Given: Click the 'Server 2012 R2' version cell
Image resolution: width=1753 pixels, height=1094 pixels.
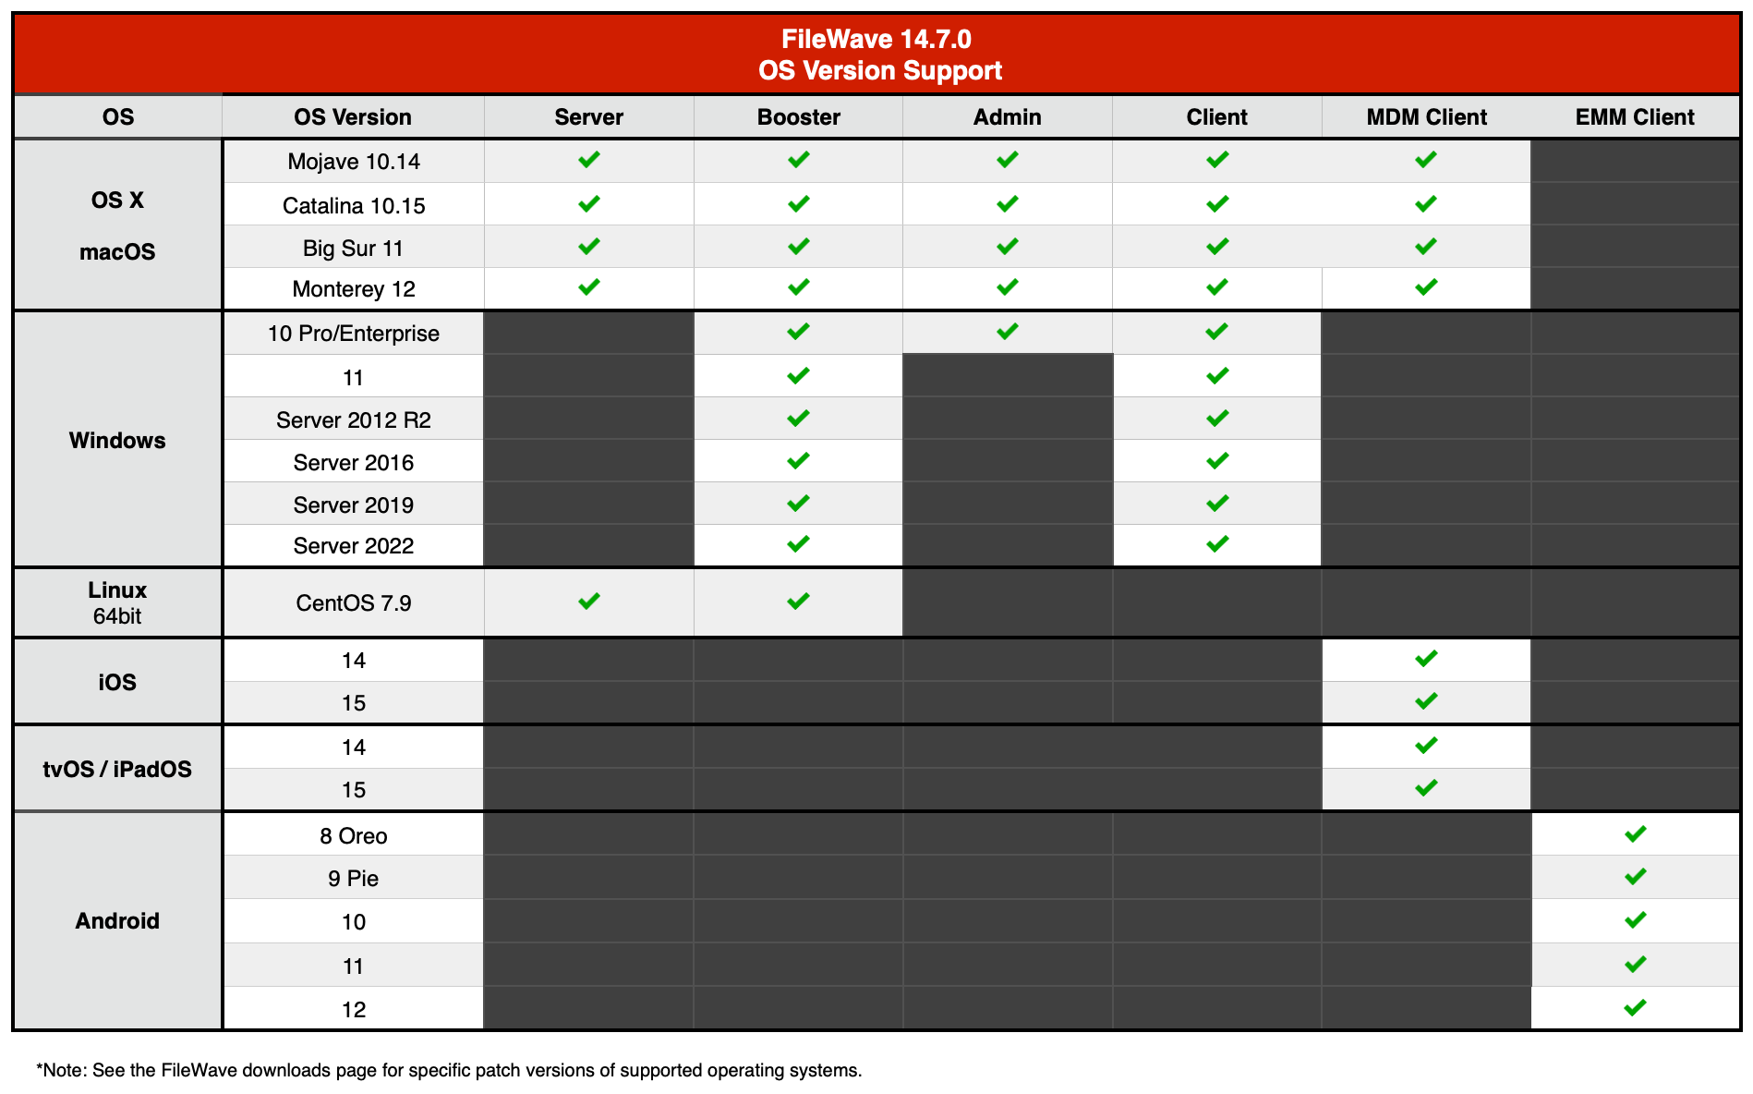Looking at the screenshot, I should (354, 420).
